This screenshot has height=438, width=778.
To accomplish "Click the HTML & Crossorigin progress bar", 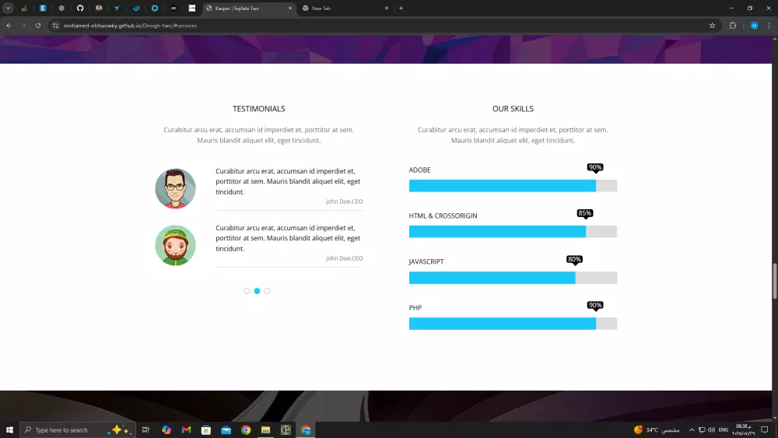I will coord(513,231).
